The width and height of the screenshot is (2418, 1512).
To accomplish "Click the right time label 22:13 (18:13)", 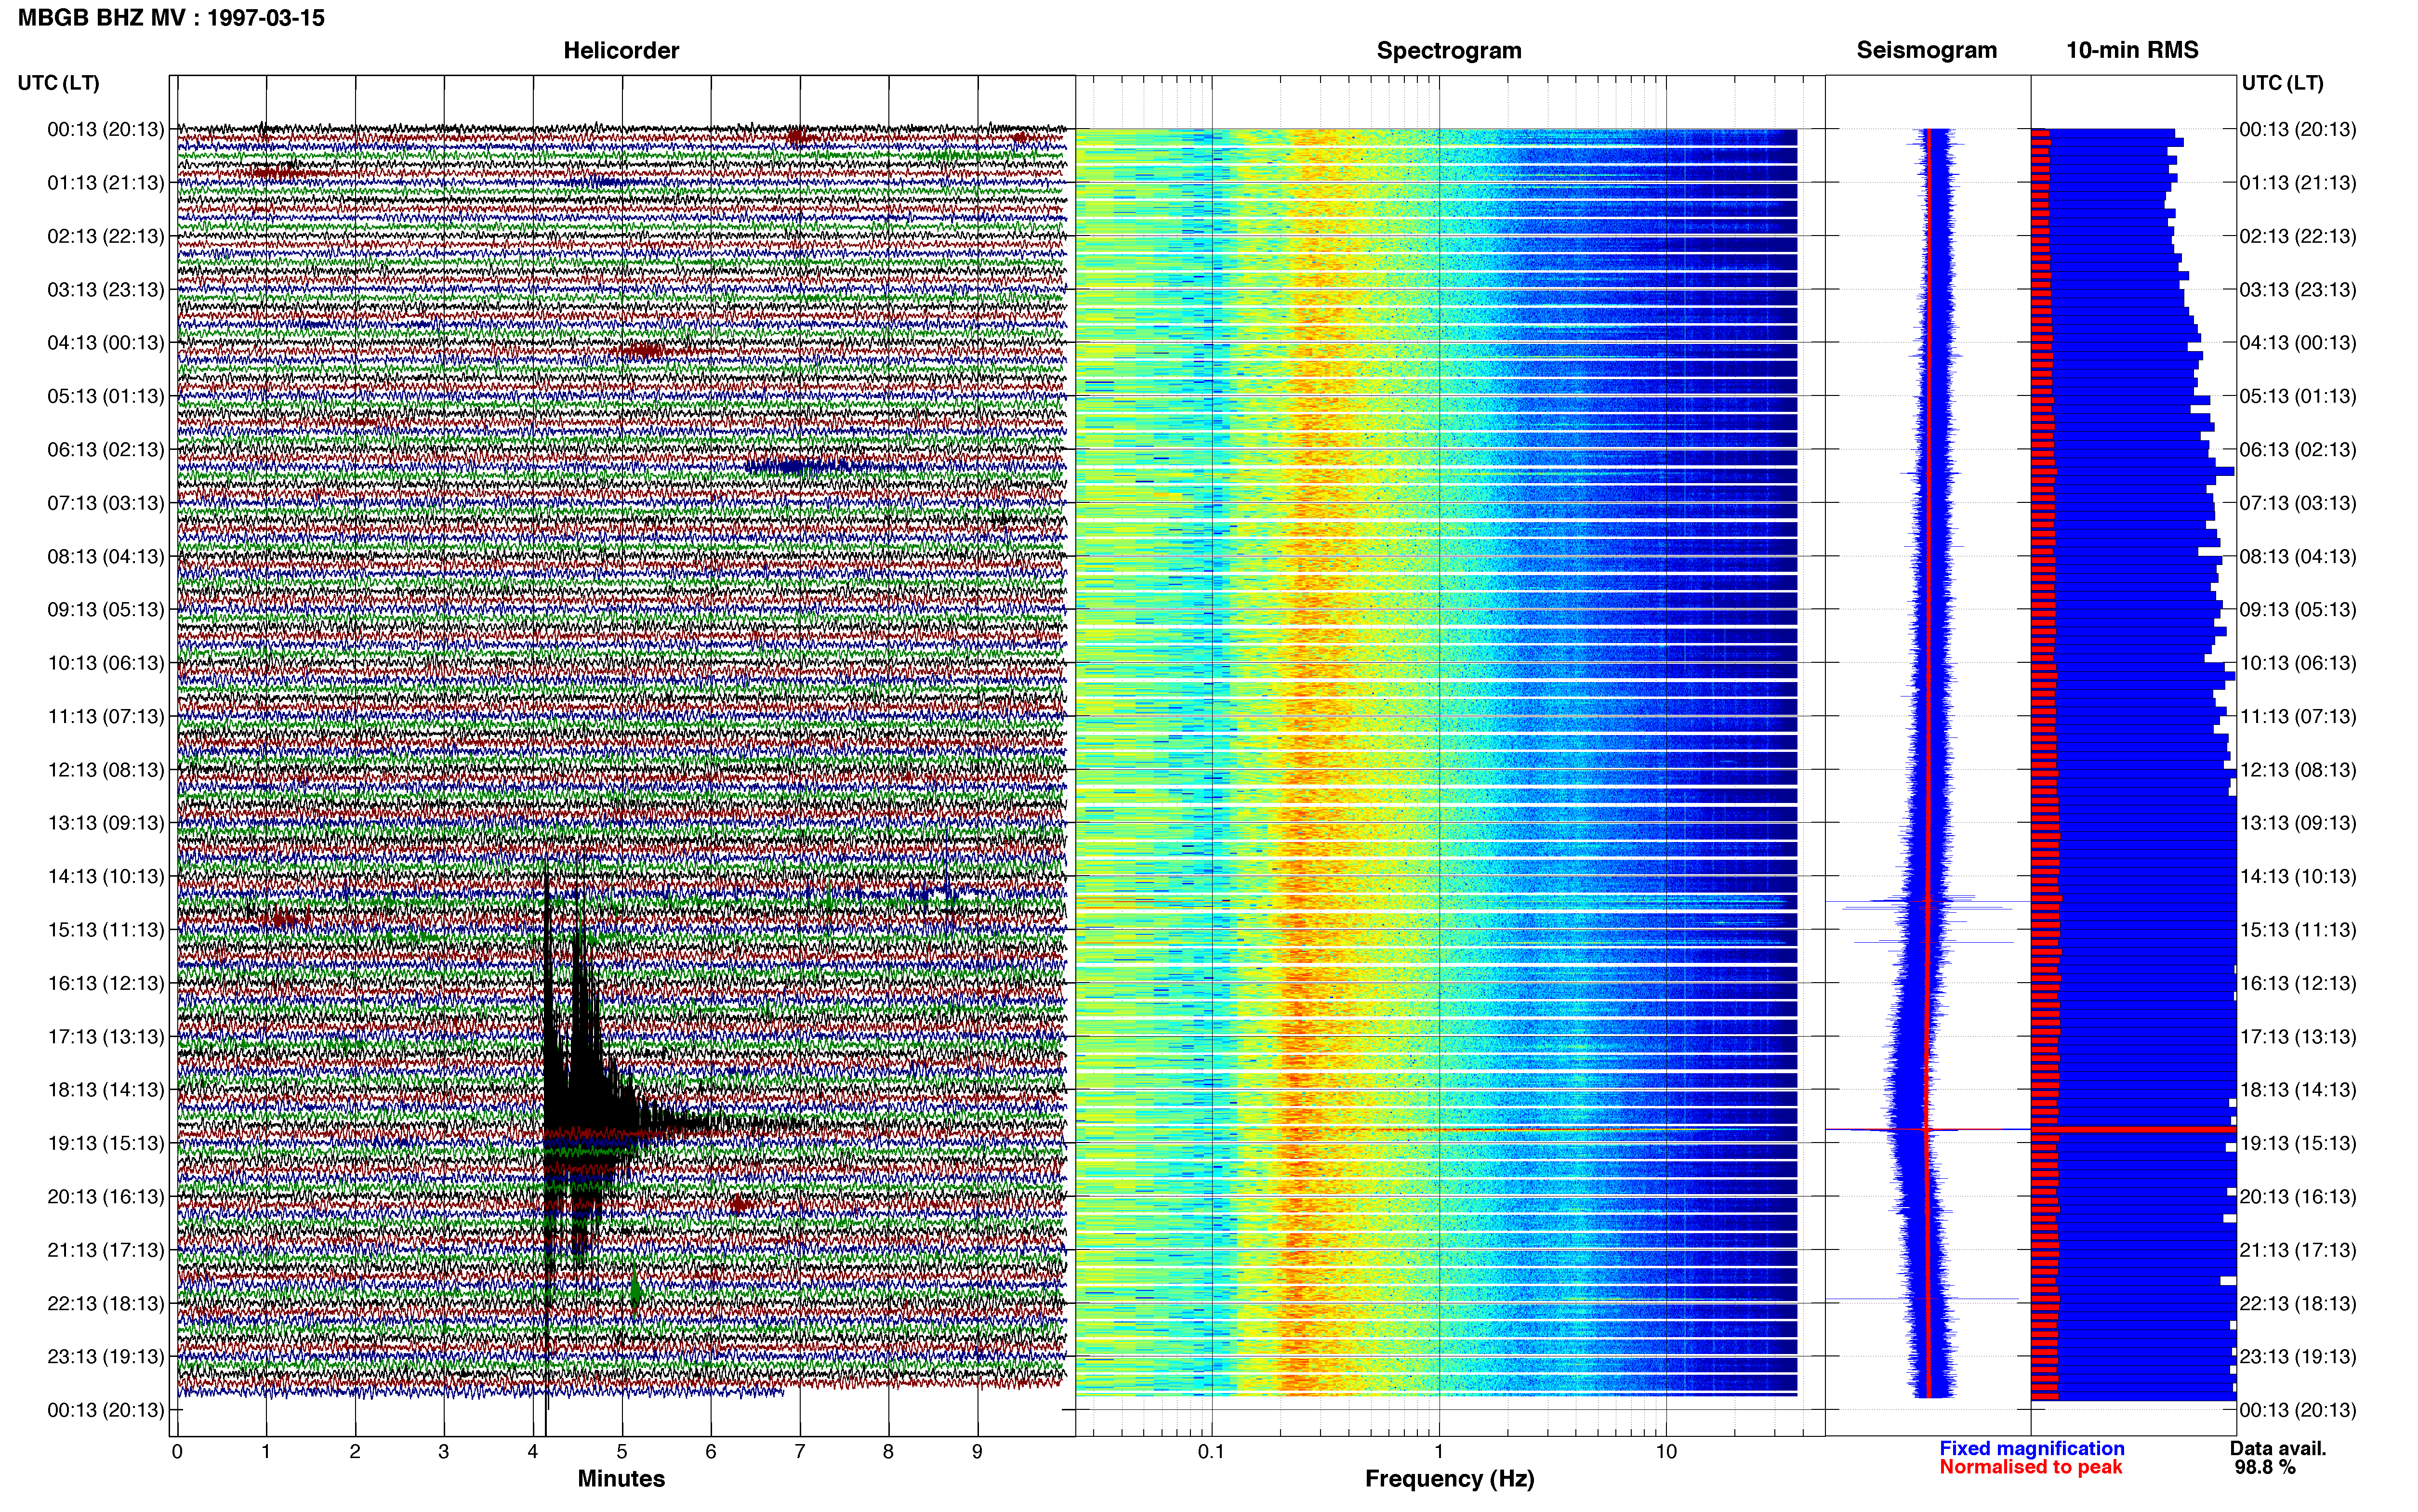I will (2298, 1304).
